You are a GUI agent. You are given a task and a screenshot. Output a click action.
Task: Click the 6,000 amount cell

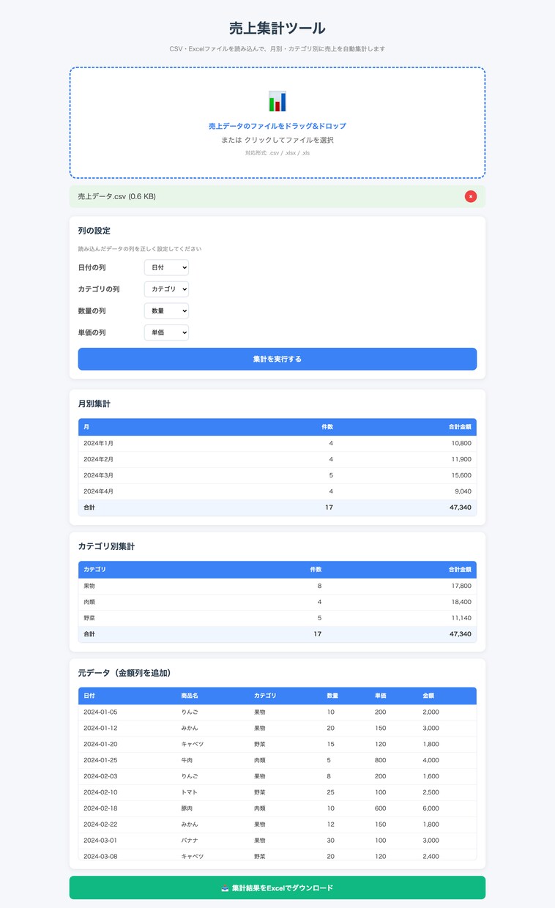[431, 808]
